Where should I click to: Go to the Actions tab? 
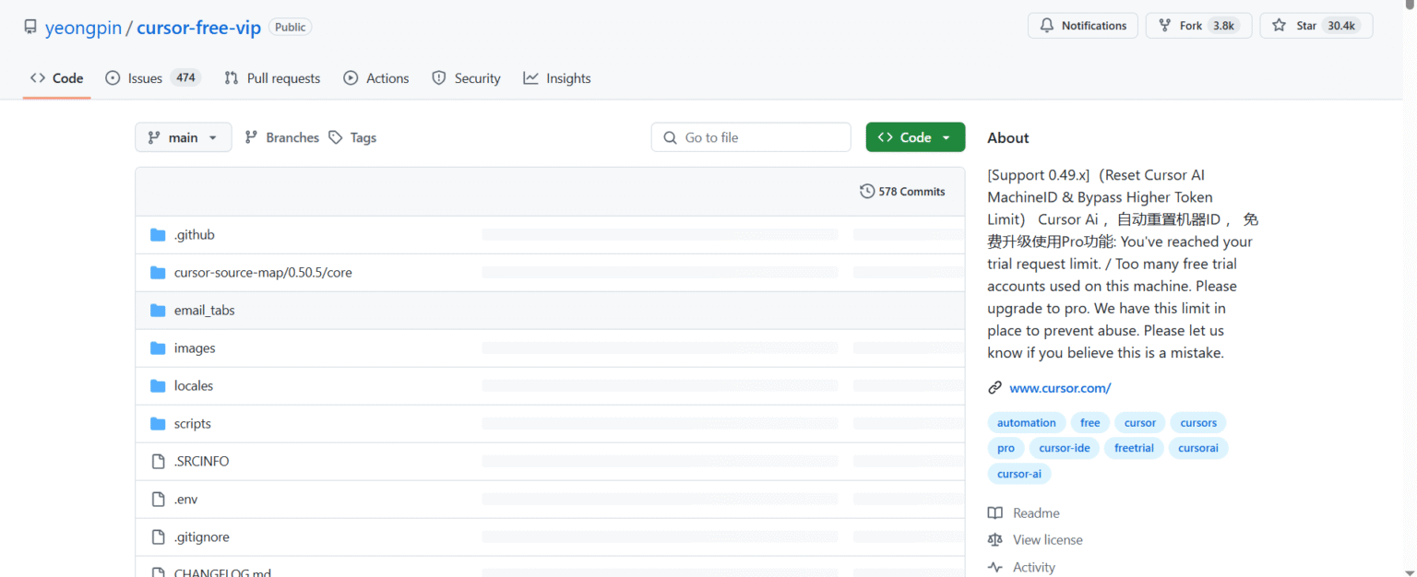376,78
